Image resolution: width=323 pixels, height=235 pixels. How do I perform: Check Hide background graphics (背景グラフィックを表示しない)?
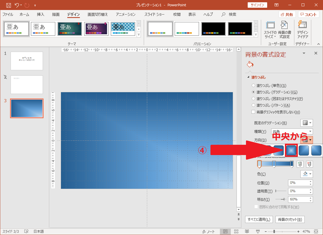coord(253,112)
